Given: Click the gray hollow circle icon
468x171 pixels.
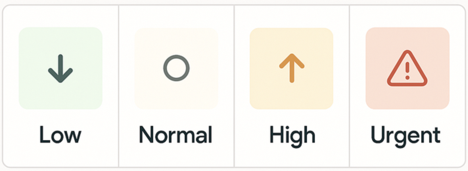Looking at the screenshot, I should (x=176, y=68).
